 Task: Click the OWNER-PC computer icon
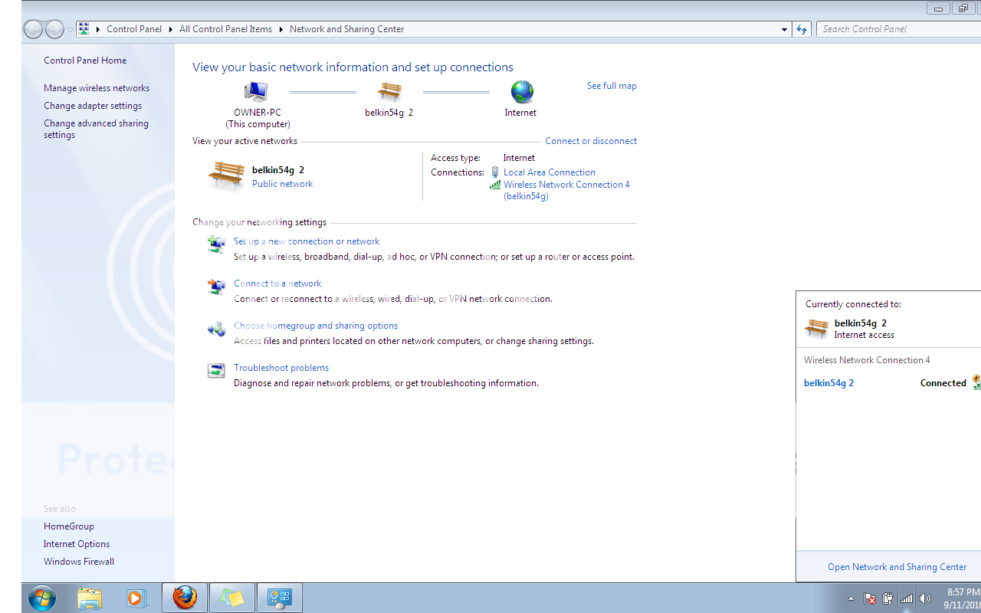pos(256,92)
